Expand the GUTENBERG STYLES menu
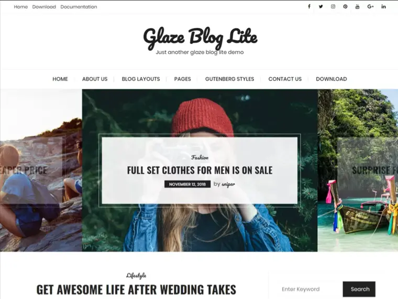Viewport: 398px width, 299px height. (x=230, y=79)
